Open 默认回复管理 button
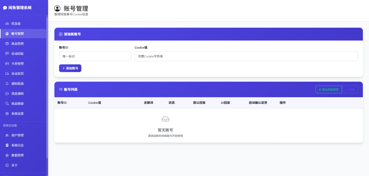369x176 pixels. coord(329,90)
